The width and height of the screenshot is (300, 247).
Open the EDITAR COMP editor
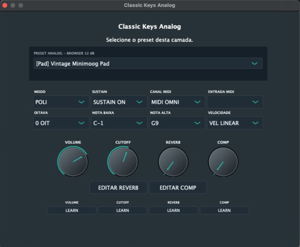point(178,188)
